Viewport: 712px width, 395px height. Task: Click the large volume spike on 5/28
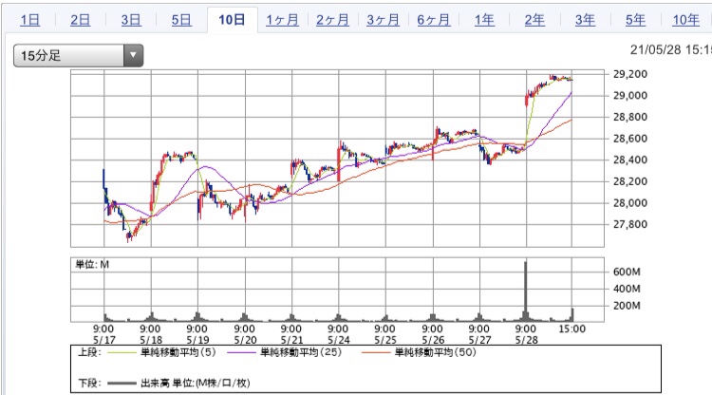526,292
